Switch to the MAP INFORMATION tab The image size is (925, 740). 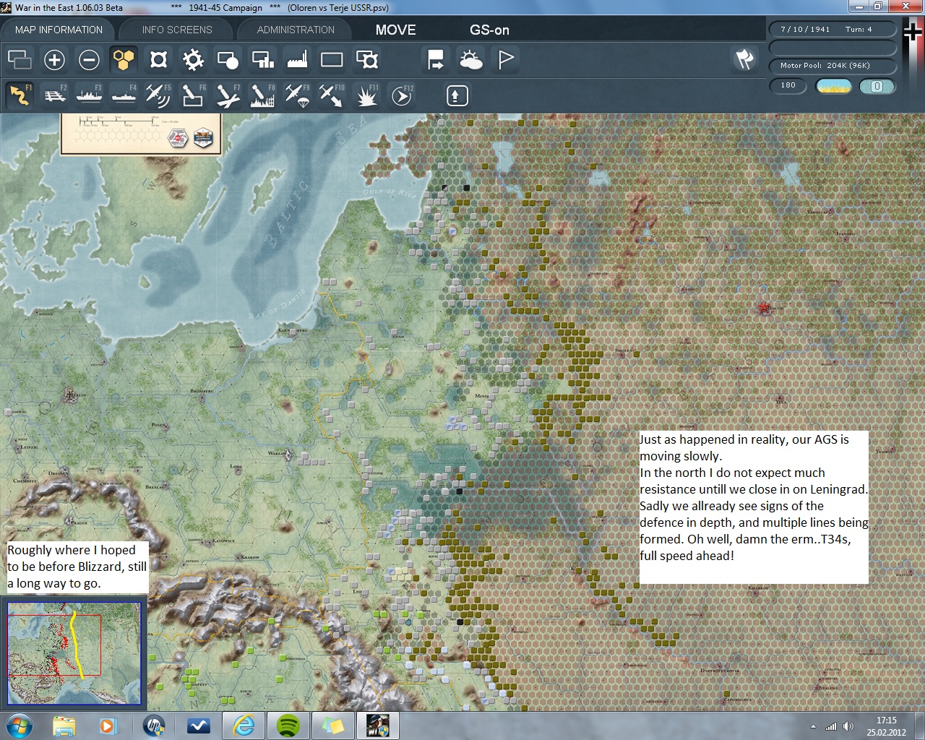pyautogui.click(x=59, y=30)
